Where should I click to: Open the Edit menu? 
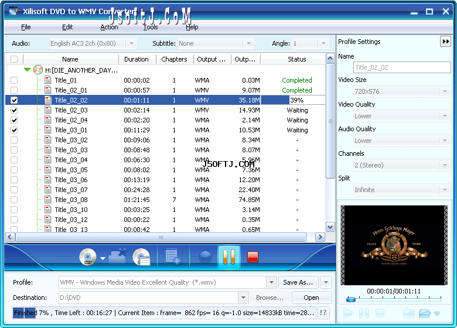coord(67,27)
